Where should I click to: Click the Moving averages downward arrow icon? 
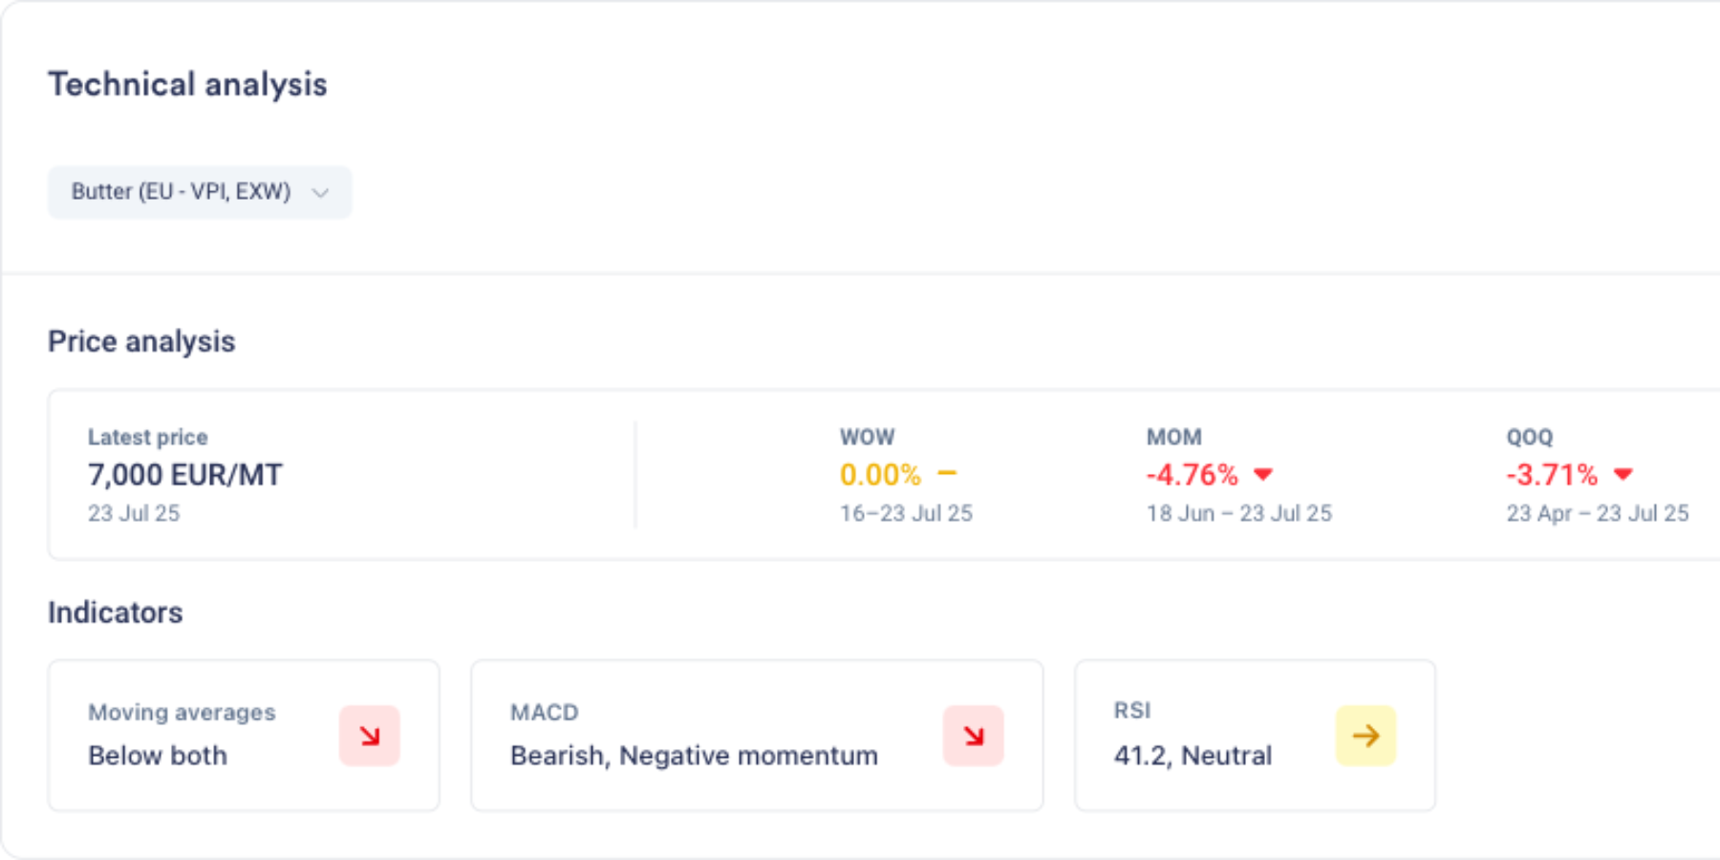[x=370, y=736]
